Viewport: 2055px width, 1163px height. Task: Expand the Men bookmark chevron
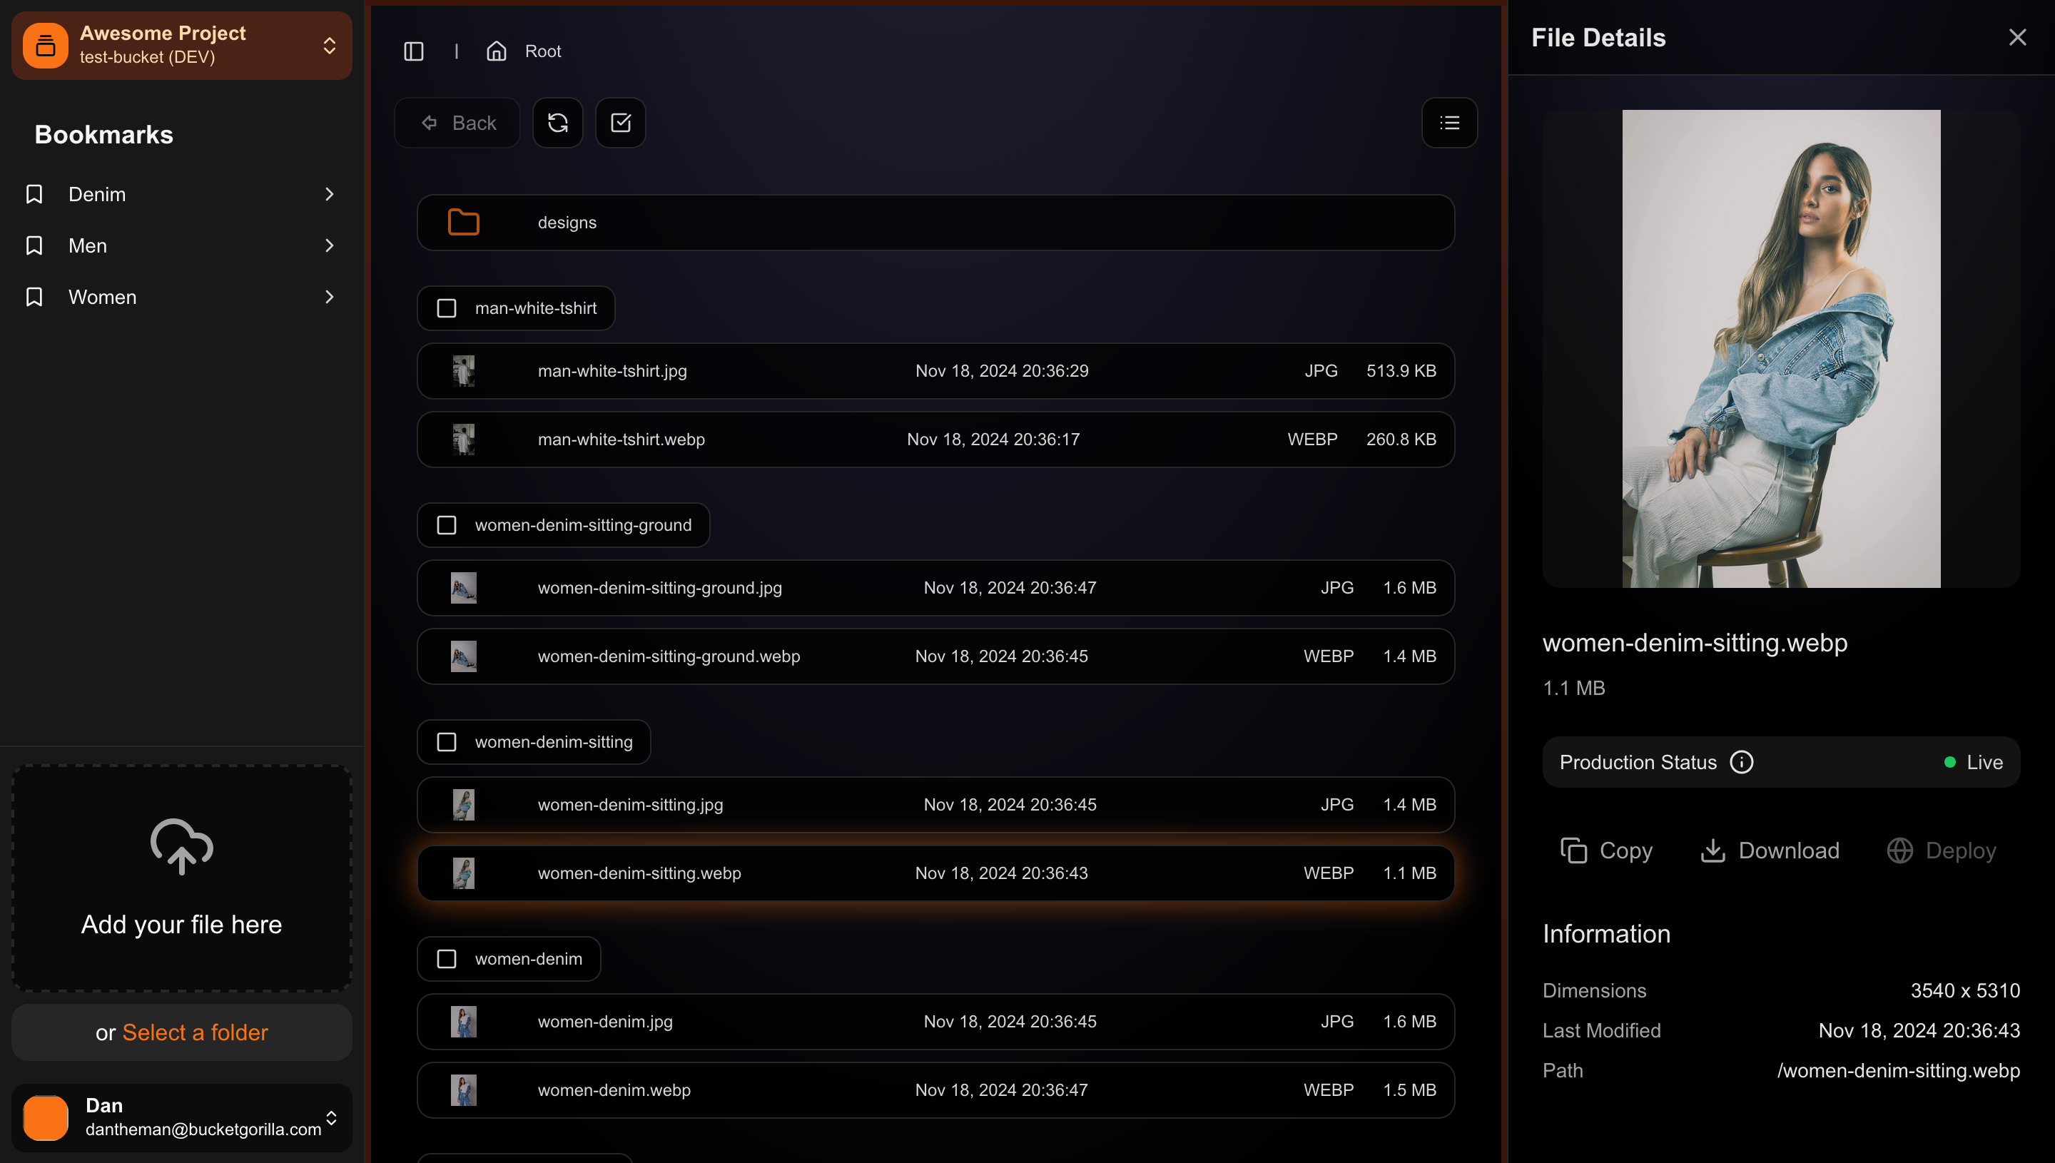[x=329, y=245]
